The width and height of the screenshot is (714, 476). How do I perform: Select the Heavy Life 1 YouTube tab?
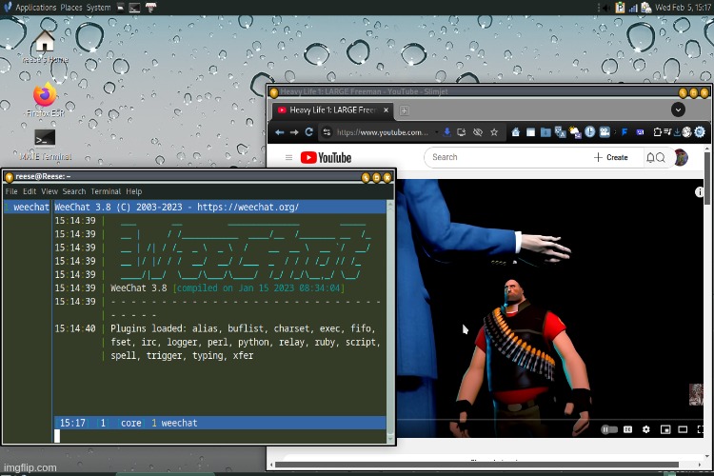click(x=332, y=109)
